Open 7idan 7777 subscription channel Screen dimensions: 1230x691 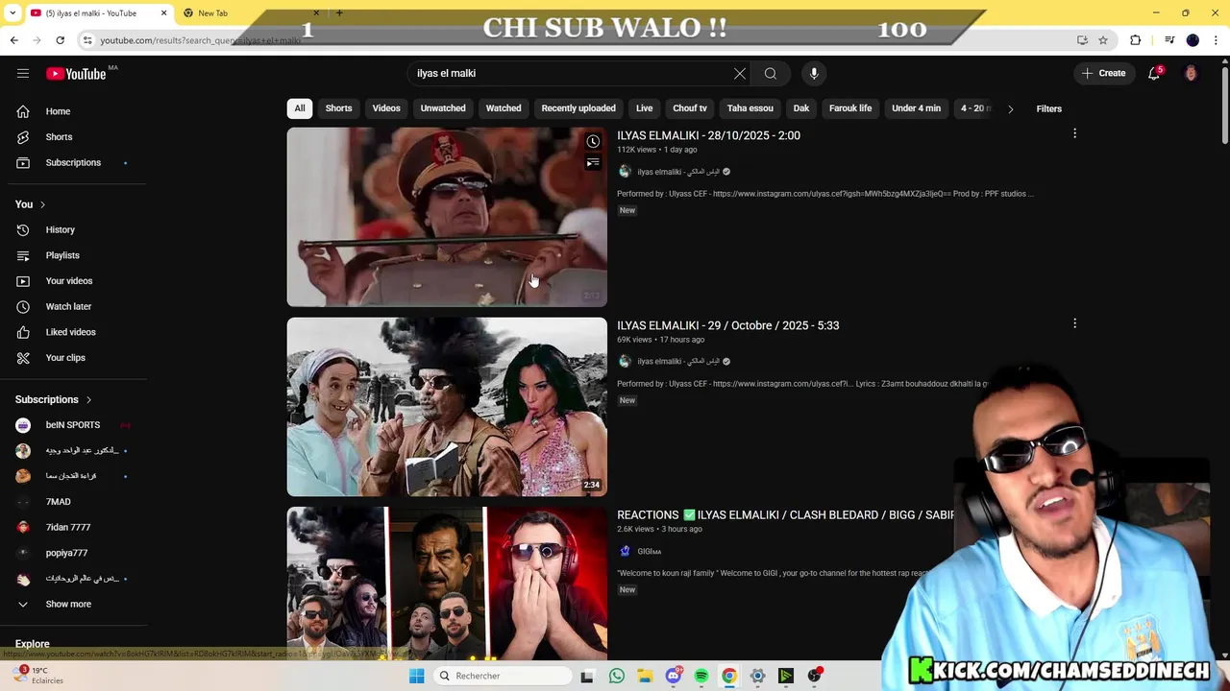(67, 527)
